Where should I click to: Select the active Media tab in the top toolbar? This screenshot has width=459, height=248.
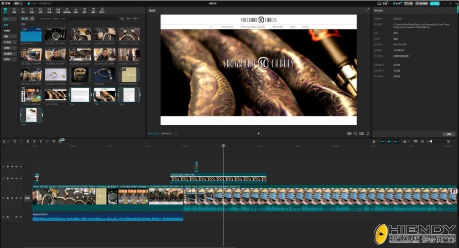5,10
